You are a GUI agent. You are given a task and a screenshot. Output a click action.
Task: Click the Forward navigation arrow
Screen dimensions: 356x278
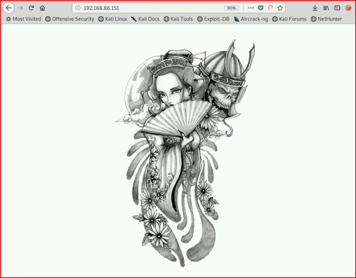click(x=20, y=8)
